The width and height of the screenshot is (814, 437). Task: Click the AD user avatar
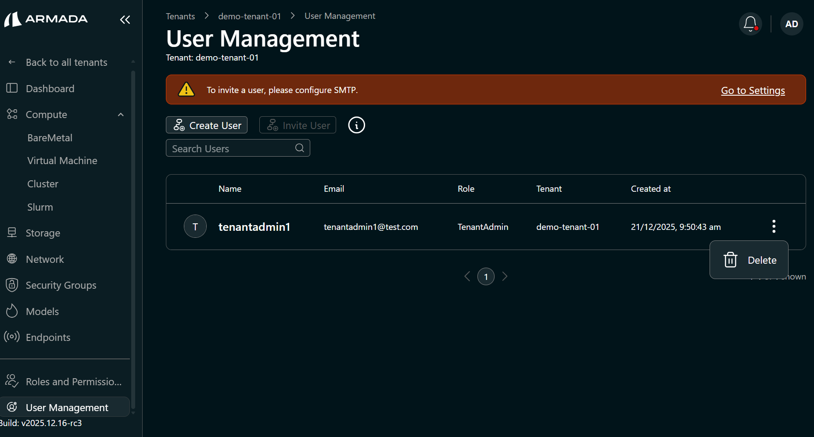tap(791, 24)
